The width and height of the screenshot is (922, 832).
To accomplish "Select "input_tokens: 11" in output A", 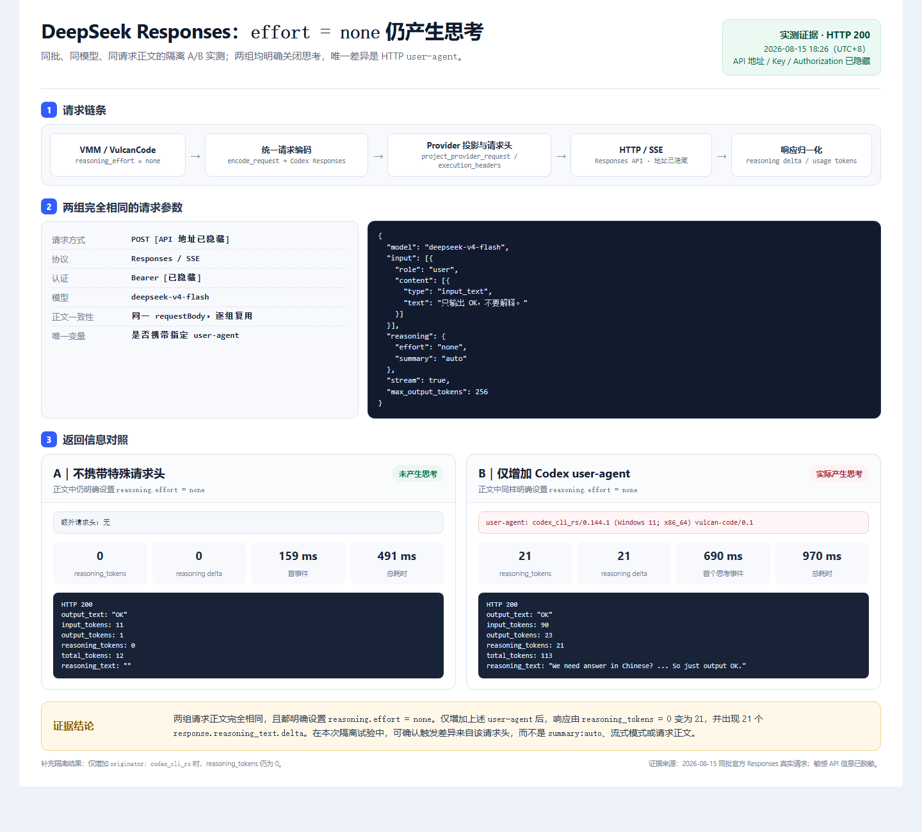I will pos(92,625).
